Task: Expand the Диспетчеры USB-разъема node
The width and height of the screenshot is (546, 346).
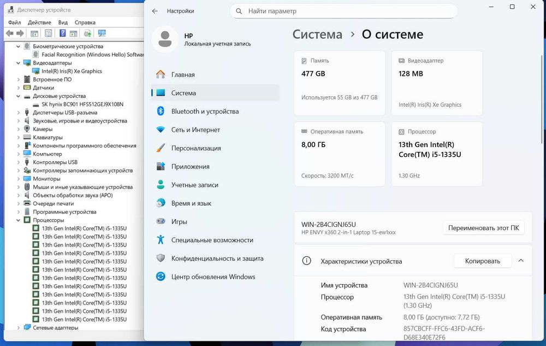Action: [x=18, y=113]
